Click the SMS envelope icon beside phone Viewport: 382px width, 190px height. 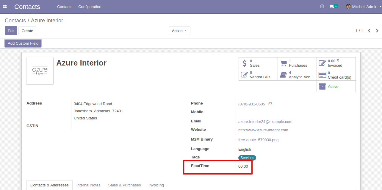[x=270, y=104]
